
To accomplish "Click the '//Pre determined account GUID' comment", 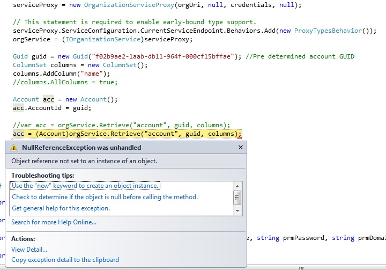I will tap(300, 56).
